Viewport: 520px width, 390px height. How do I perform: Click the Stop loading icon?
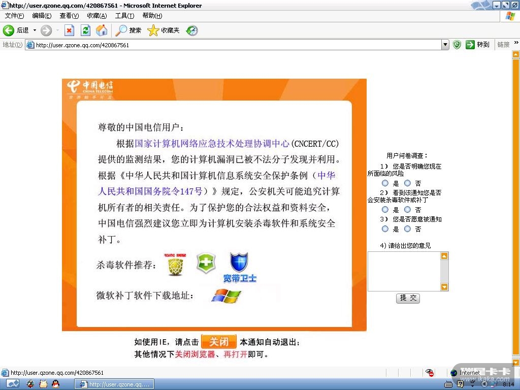point(69,30)
